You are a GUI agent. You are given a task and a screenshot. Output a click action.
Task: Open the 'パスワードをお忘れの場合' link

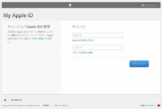pyautogui.click(x=82, y=52)
